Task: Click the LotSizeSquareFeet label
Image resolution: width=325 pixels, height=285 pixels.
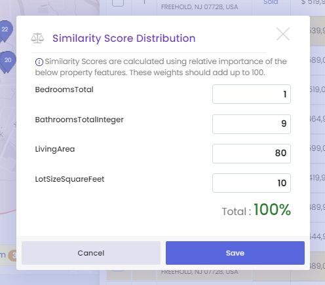Action: click(x=69, y=179)
